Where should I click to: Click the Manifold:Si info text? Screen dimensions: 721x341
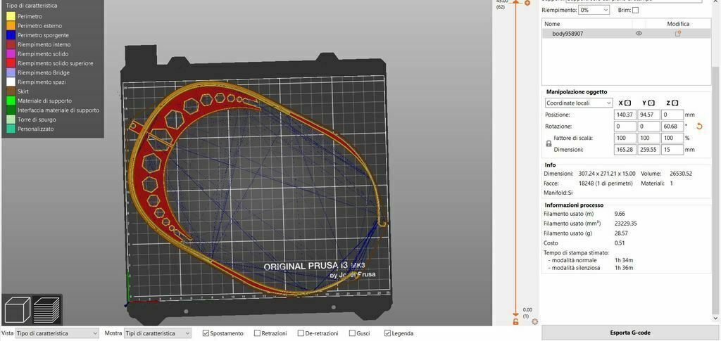[x=558, y=193]
